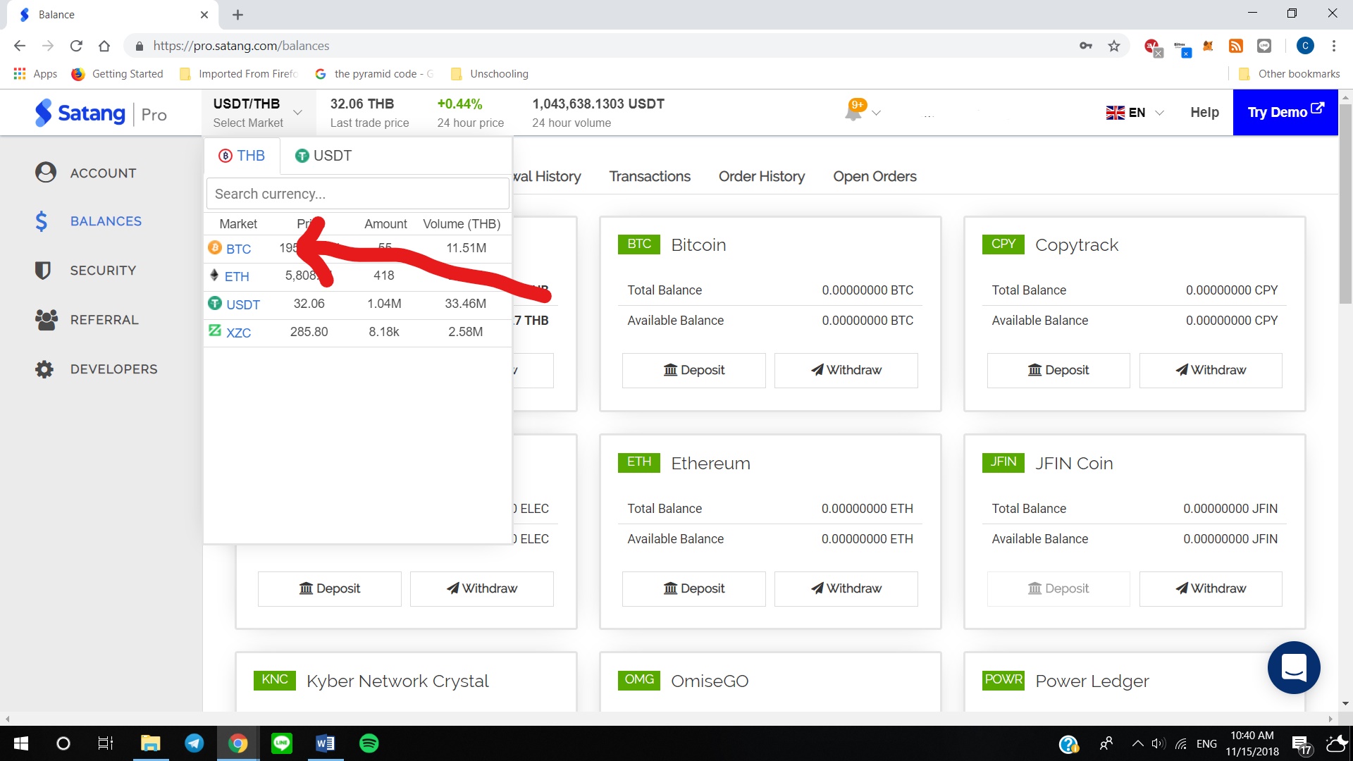
Task: Click the Satang Pro logo
Action: coord(101,113)
